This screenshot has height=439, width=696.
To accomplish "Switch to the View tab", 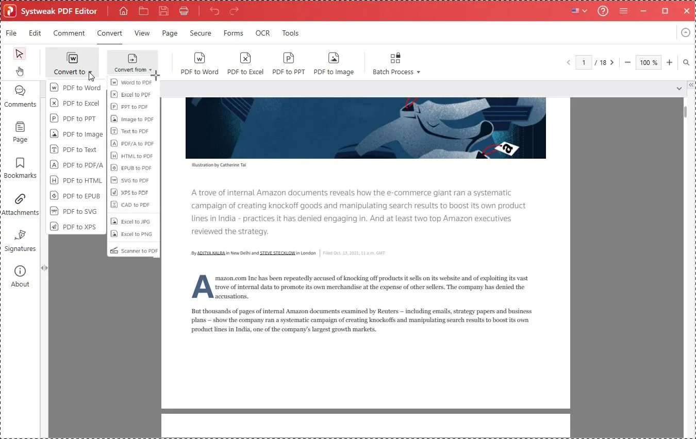I will click(x=142, y=33).
